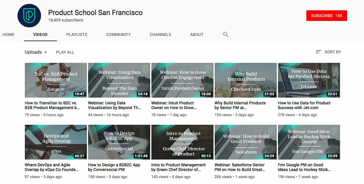
Task: Open the DevOps and Agile Overlap thumbnail
Action: point(56,142)
